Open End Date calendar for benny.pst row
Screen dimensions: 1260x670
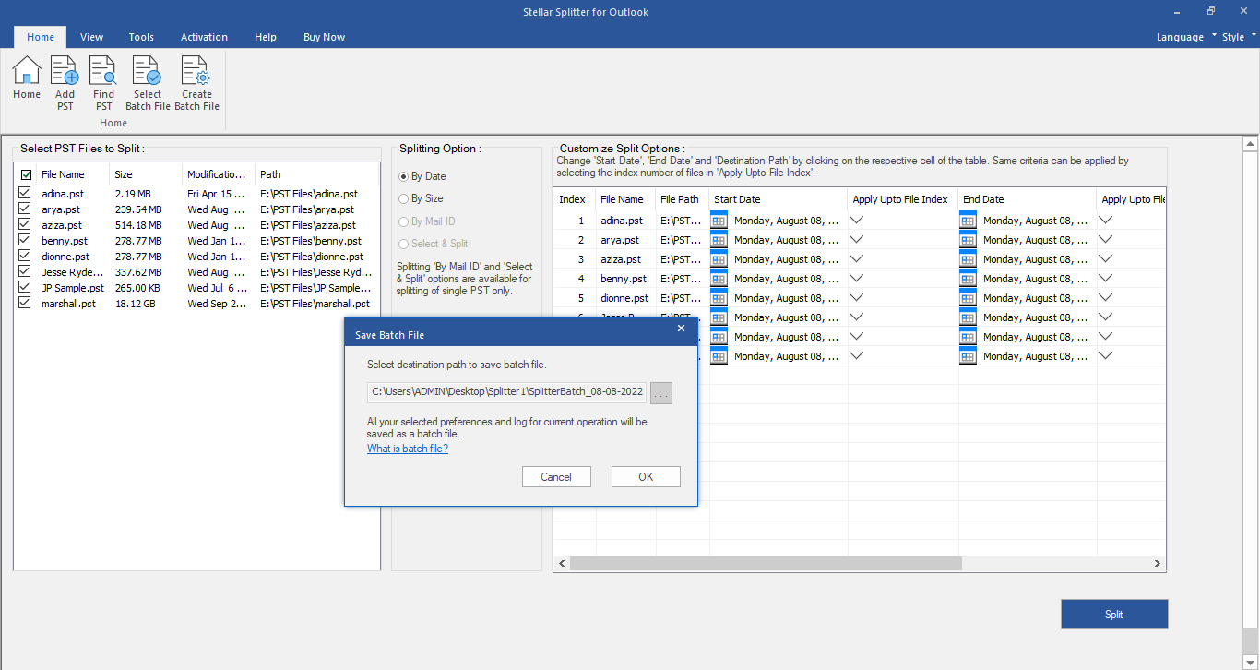[969, 279]
